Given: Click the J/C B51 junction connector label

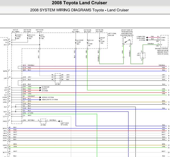Looking at the screenshot, I should point(58,84).
